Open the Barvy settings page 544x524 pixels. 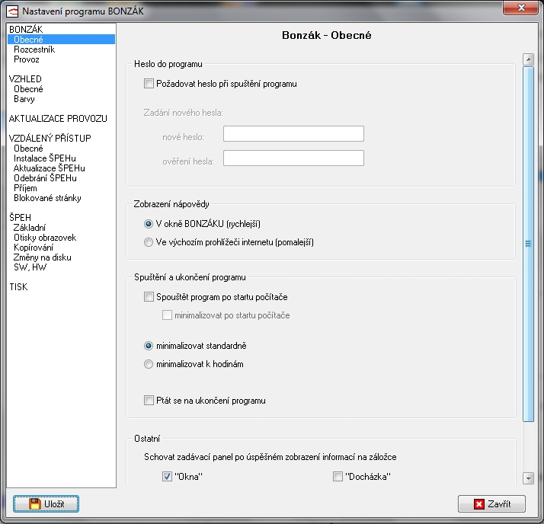point(24,99)
